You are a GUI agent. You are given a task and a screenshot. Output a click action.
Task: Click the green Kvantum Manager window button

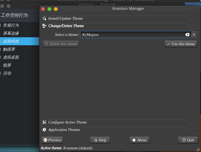tap(49, 9)
